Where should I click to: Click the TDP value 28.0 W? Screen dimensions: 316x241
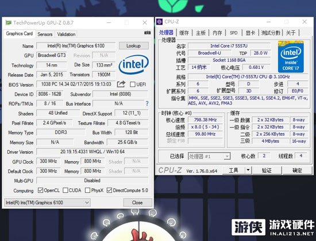point(260,53)
